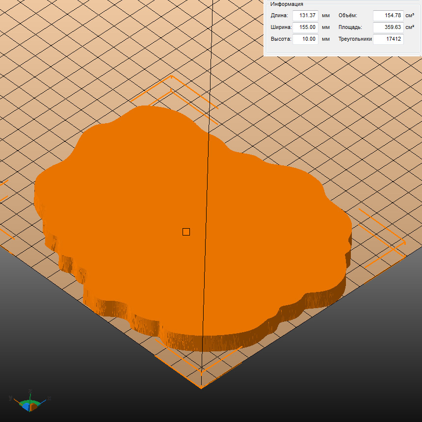Click the small square center marker on model
422x422 pixels.
(186, 232)
